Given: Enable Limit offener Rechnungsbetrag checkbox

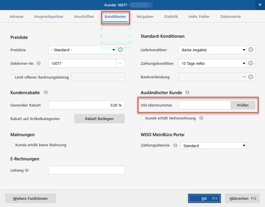Looking at the screenshot, I should click(12, 77).
